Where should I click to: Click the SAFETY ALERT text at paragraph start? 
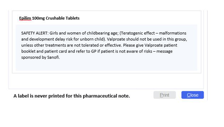(35, 33)
